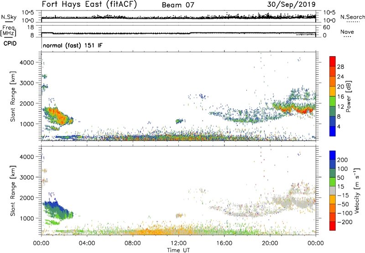Click the '28' label on the Power colorbar

tap(340, 67)
